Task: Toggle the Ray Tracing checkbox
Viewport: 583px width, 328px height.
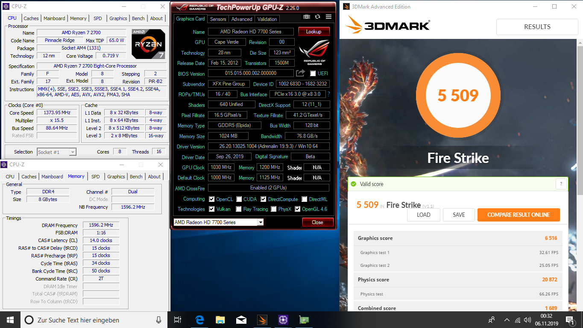Action: click(x=239, y=209)
